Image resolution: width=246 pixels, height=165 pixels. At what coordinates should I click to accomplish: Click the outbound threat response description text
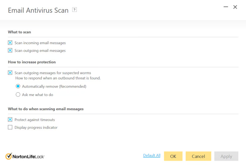click(x=58, y=78)
